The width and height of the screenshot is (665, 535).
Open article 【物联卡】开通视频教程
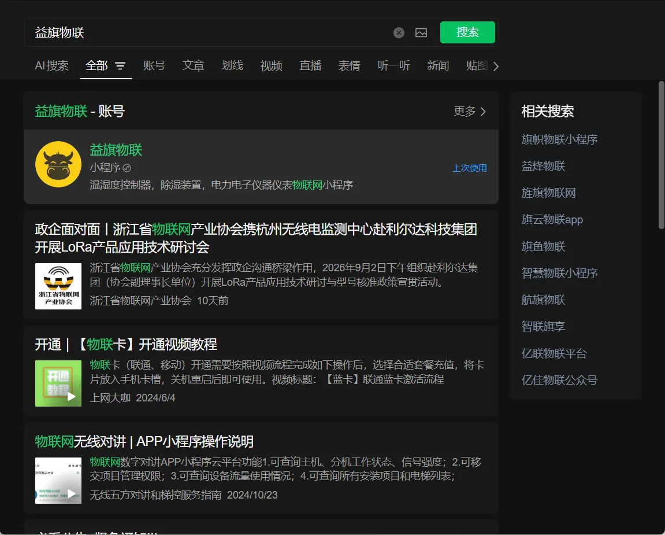pos(126,344)
